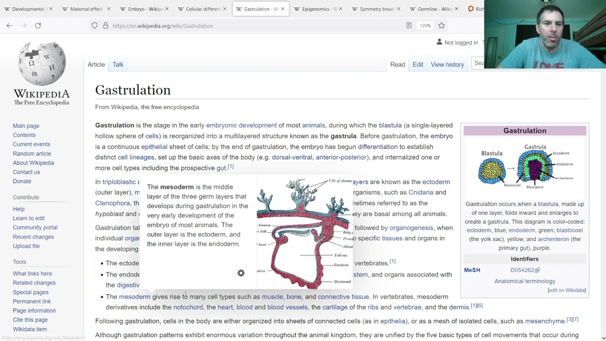Viewport: 606px width, 341px height.
Task: Open View history tab
Action: tap(447, 64)
